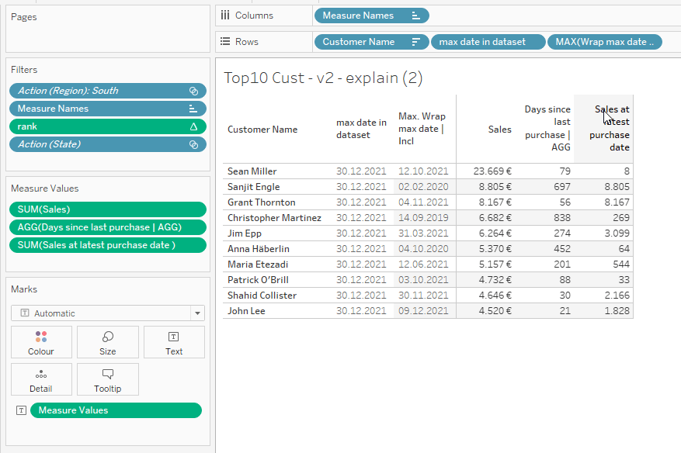Screen dimensions: 681x453
Task: Click the sheet title Top10 Cust
Action: tap(322, 78)
